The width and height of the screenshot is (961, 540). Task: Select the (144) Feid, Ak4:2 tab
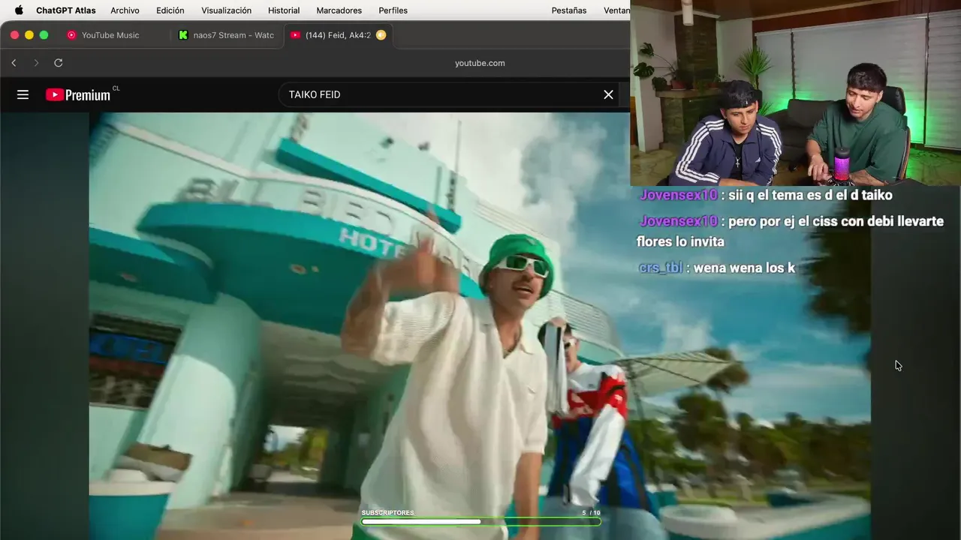point(338,35)
